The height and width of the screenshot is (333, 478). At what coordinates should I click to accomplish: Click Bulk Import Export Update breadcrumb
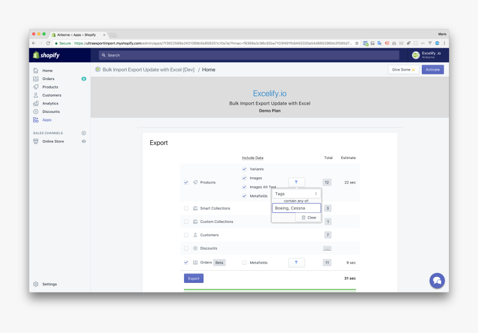point(148,69)
